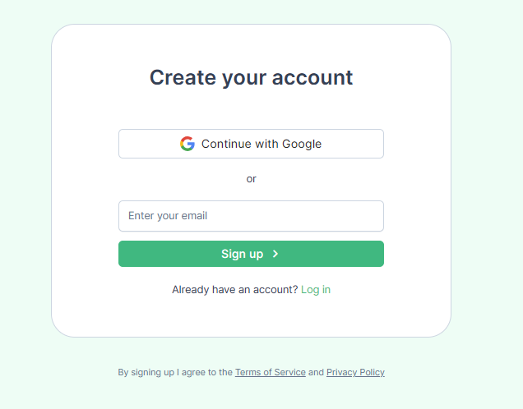Viewport: 523px width, 409px height.
Task: Click the "or" divider text
Action: coord(251,179)
